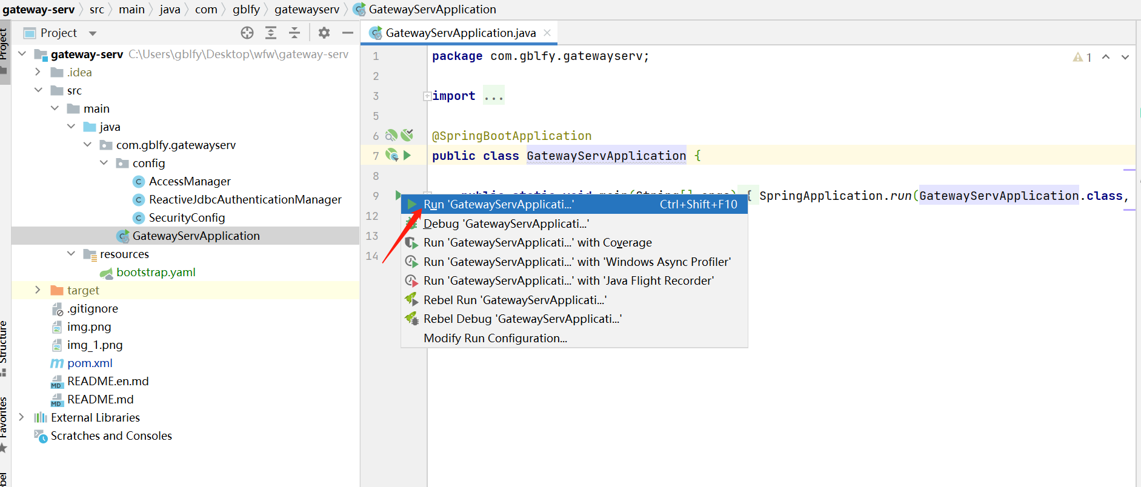Go to previous highlighted error arrow
This screenshot has width=1141, height=487.
tap(1106, 57)
